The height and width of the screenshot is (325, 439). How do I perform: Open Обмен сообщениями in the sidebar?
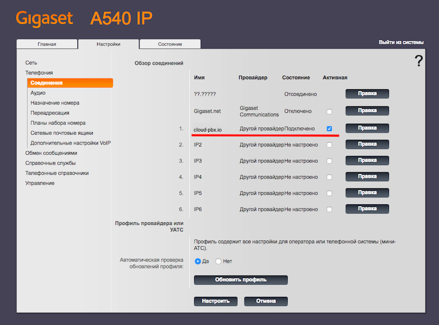pyautogui.click(x=51, y=153)
